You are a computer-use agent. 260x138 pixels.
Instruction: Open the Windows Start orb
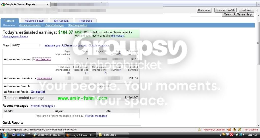tap(5, 135)
